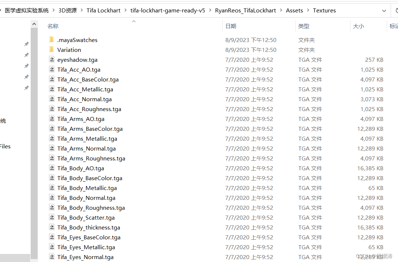
Task: Select the Tifa_Arms_Metallic.tga file icon
Action: [52, 138]
